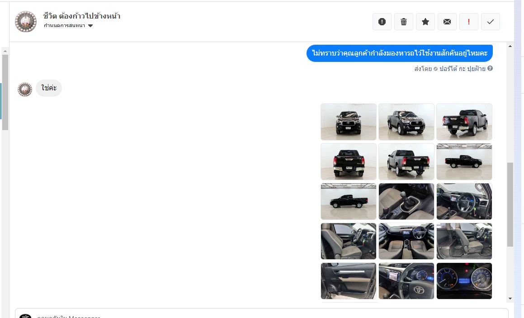Click the chat scrollbar up arrow
This screenshot has width=524, height=318.
point(510,46)
